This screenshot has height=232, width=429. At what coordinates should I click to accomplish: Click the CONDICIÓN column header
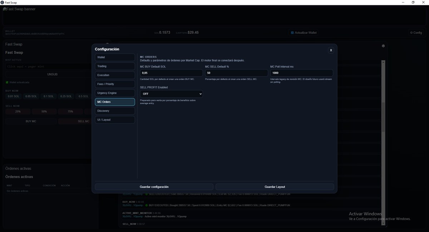click(x=49, y=186)
